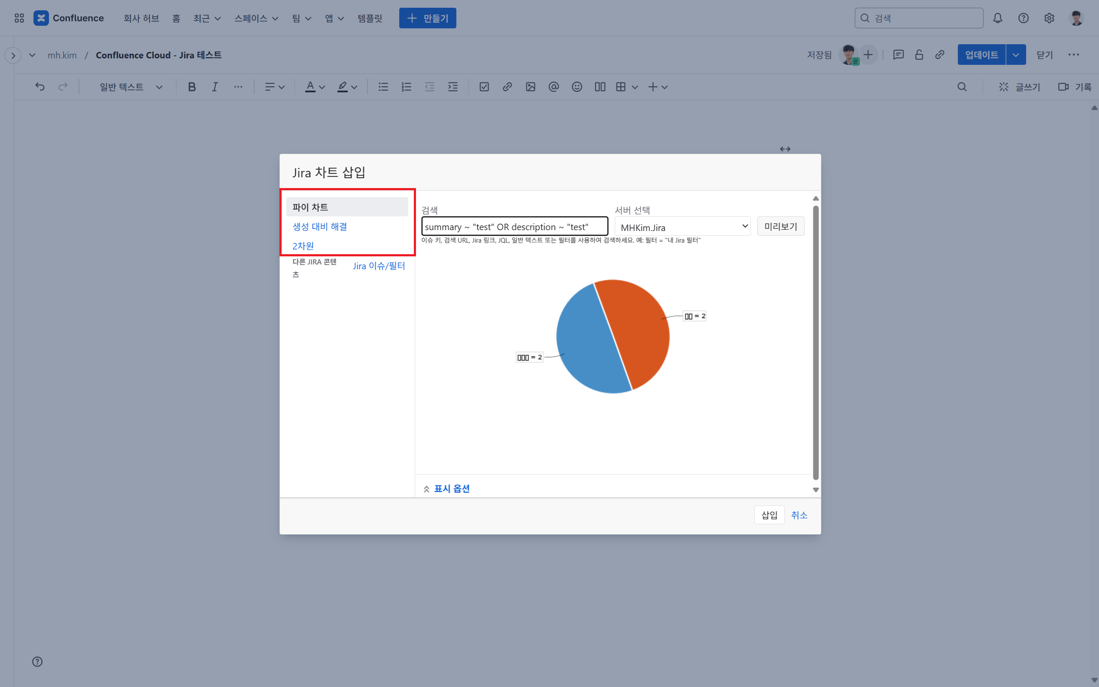Open find and replace magnifier icon

962,87
